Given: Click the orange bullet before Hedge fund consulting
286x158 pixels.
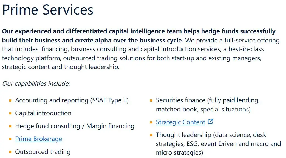Looking at the screenshot, I should pos(10,126).
